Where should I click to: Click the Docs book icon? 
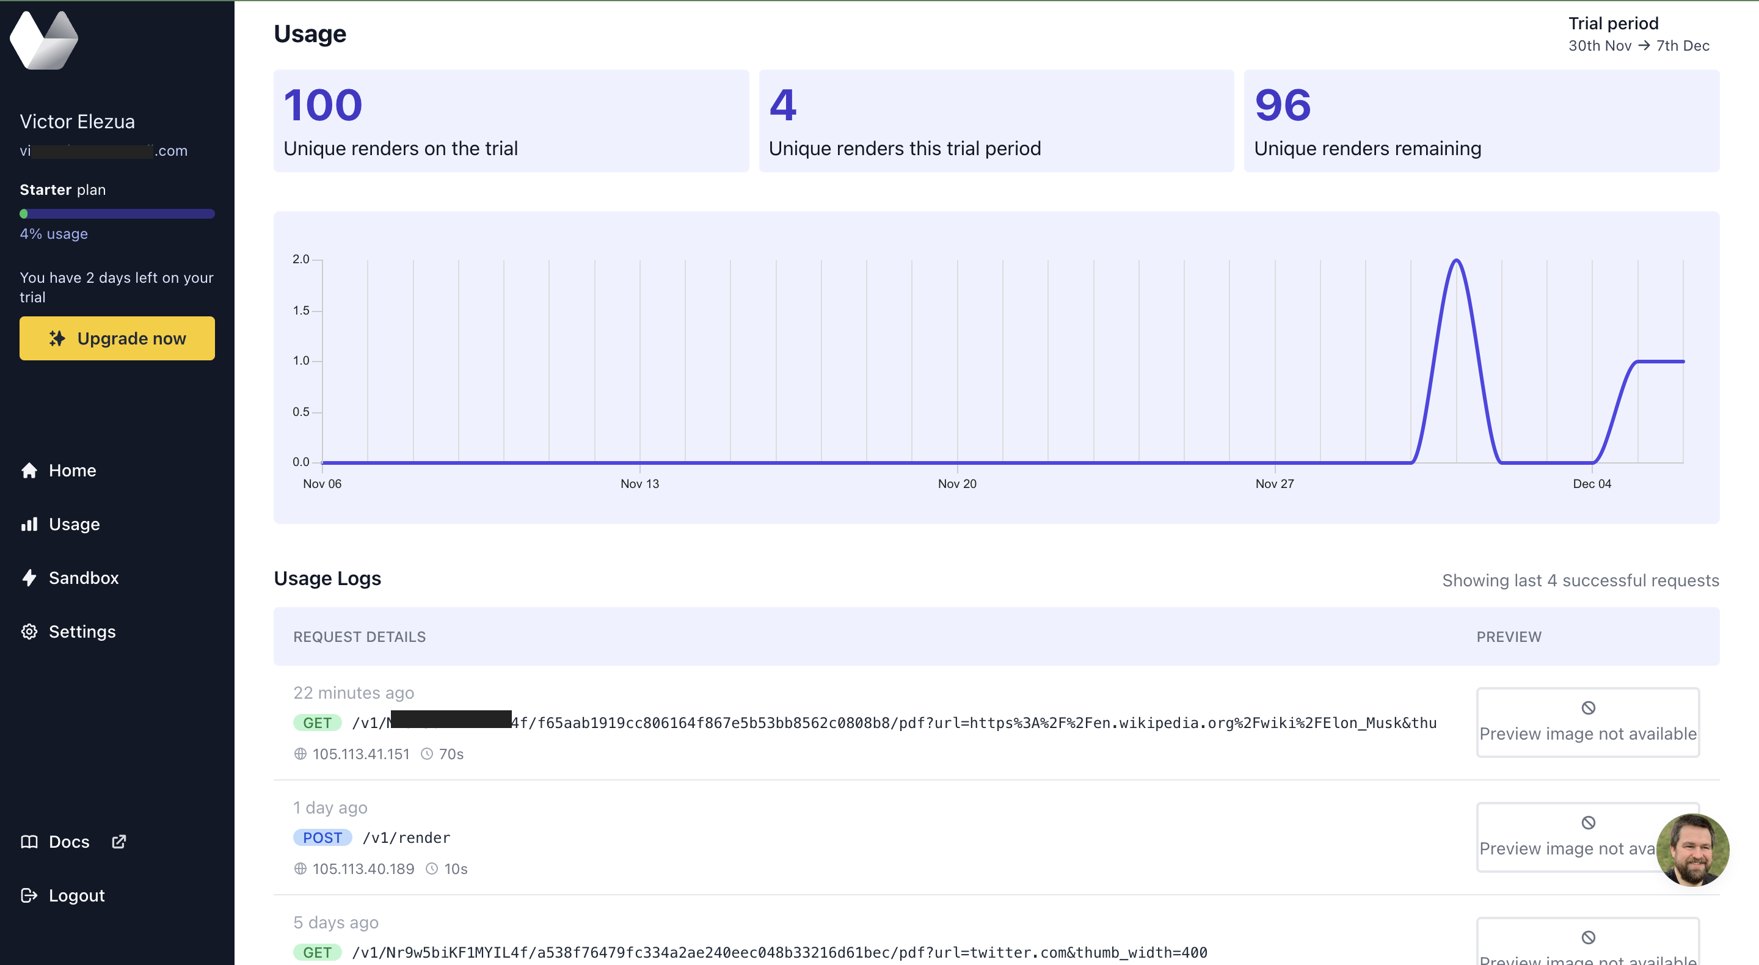pyautogui.click(x=29, y=842)
